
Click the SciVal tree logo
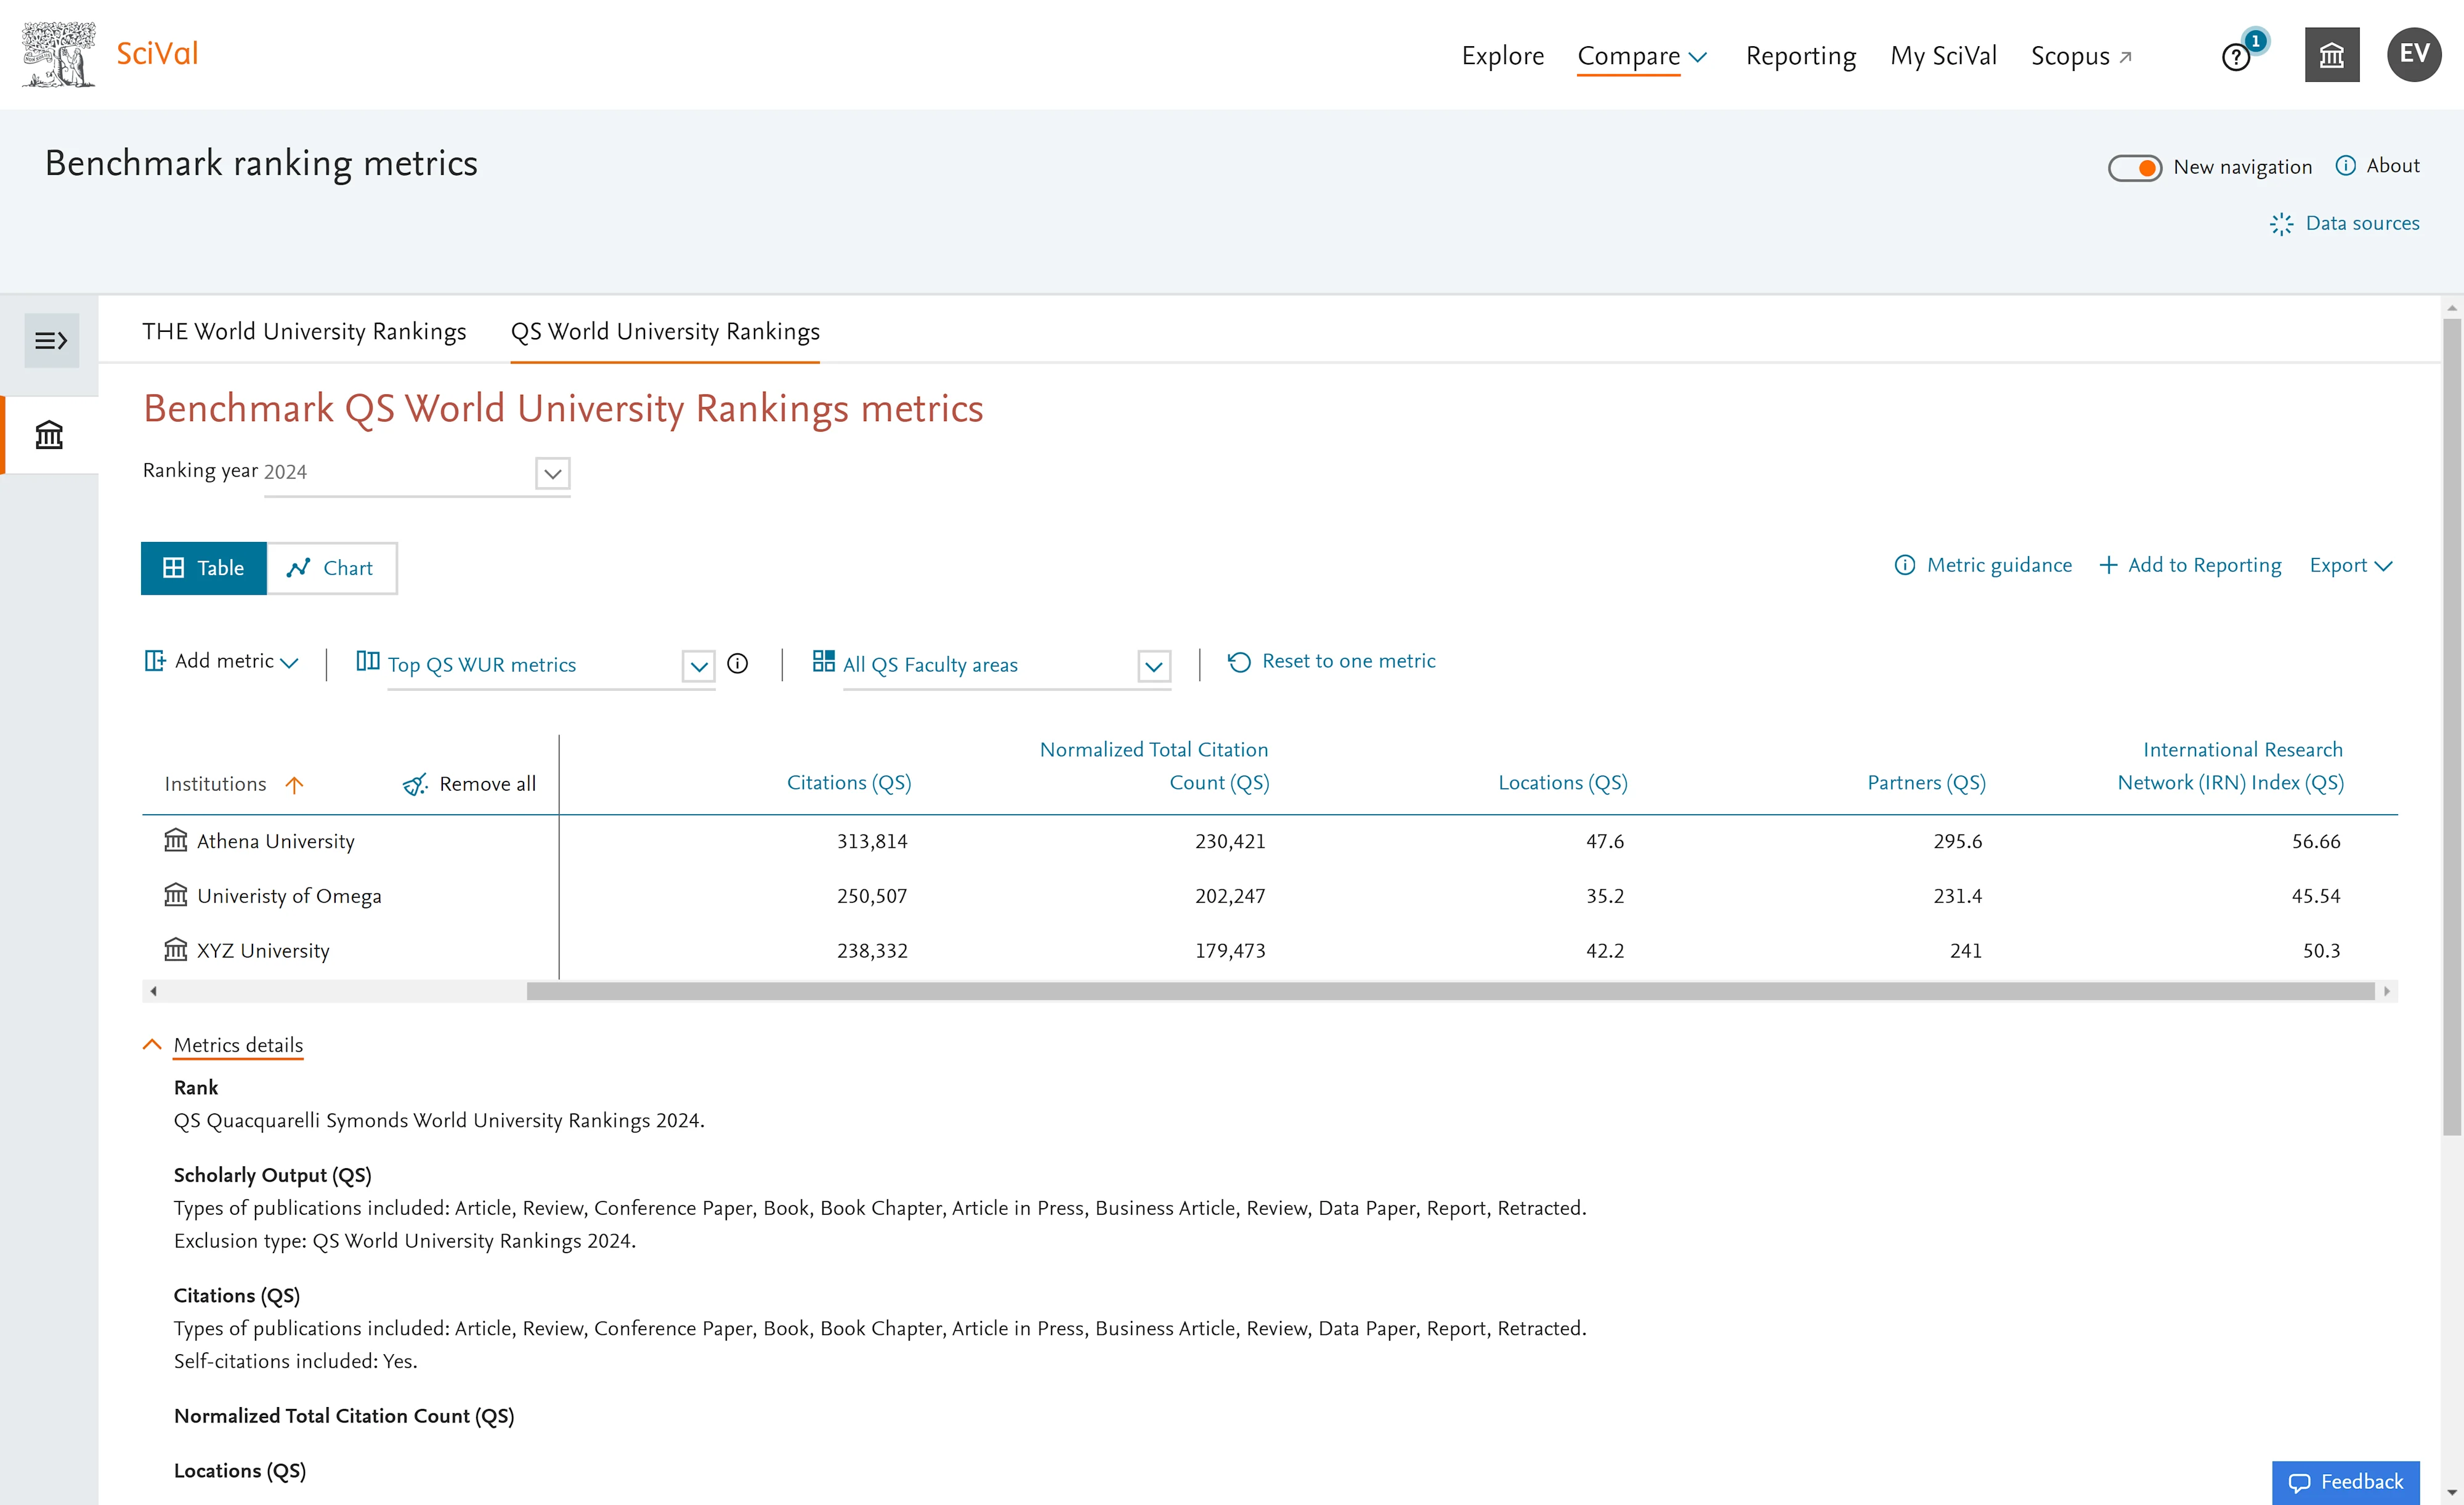(59, 54)
